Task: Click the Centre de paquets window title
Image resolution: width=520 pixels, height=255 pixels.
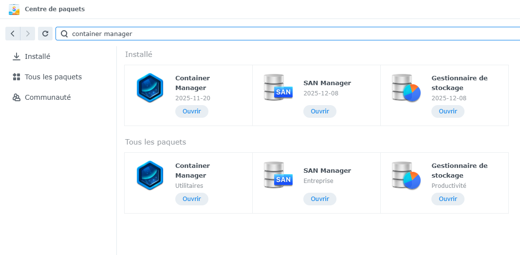Action: tap(55, 9)
